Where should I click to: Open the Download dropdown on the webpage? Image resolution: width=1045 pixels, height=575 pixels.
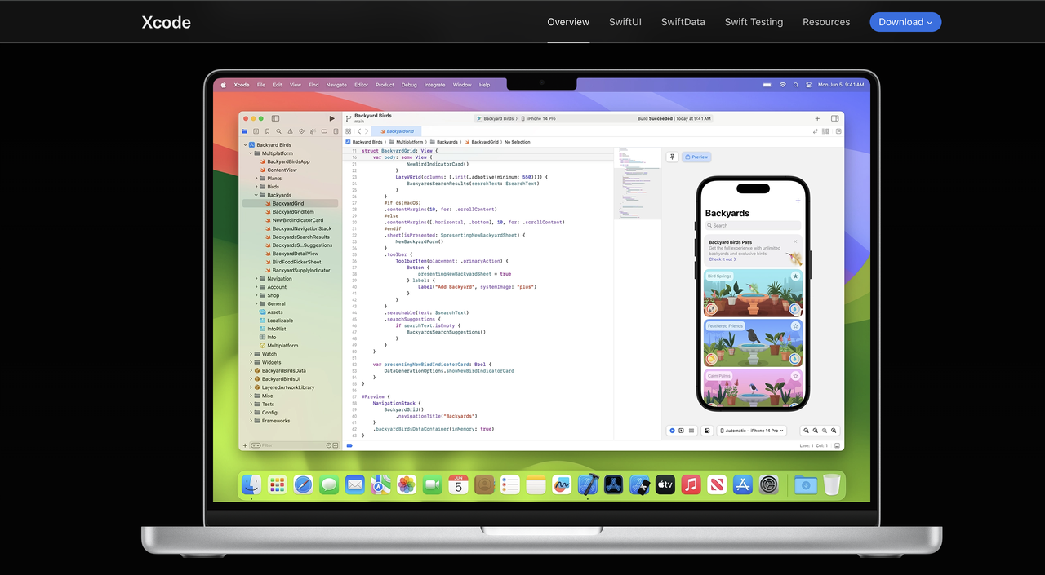coord(905,22)
